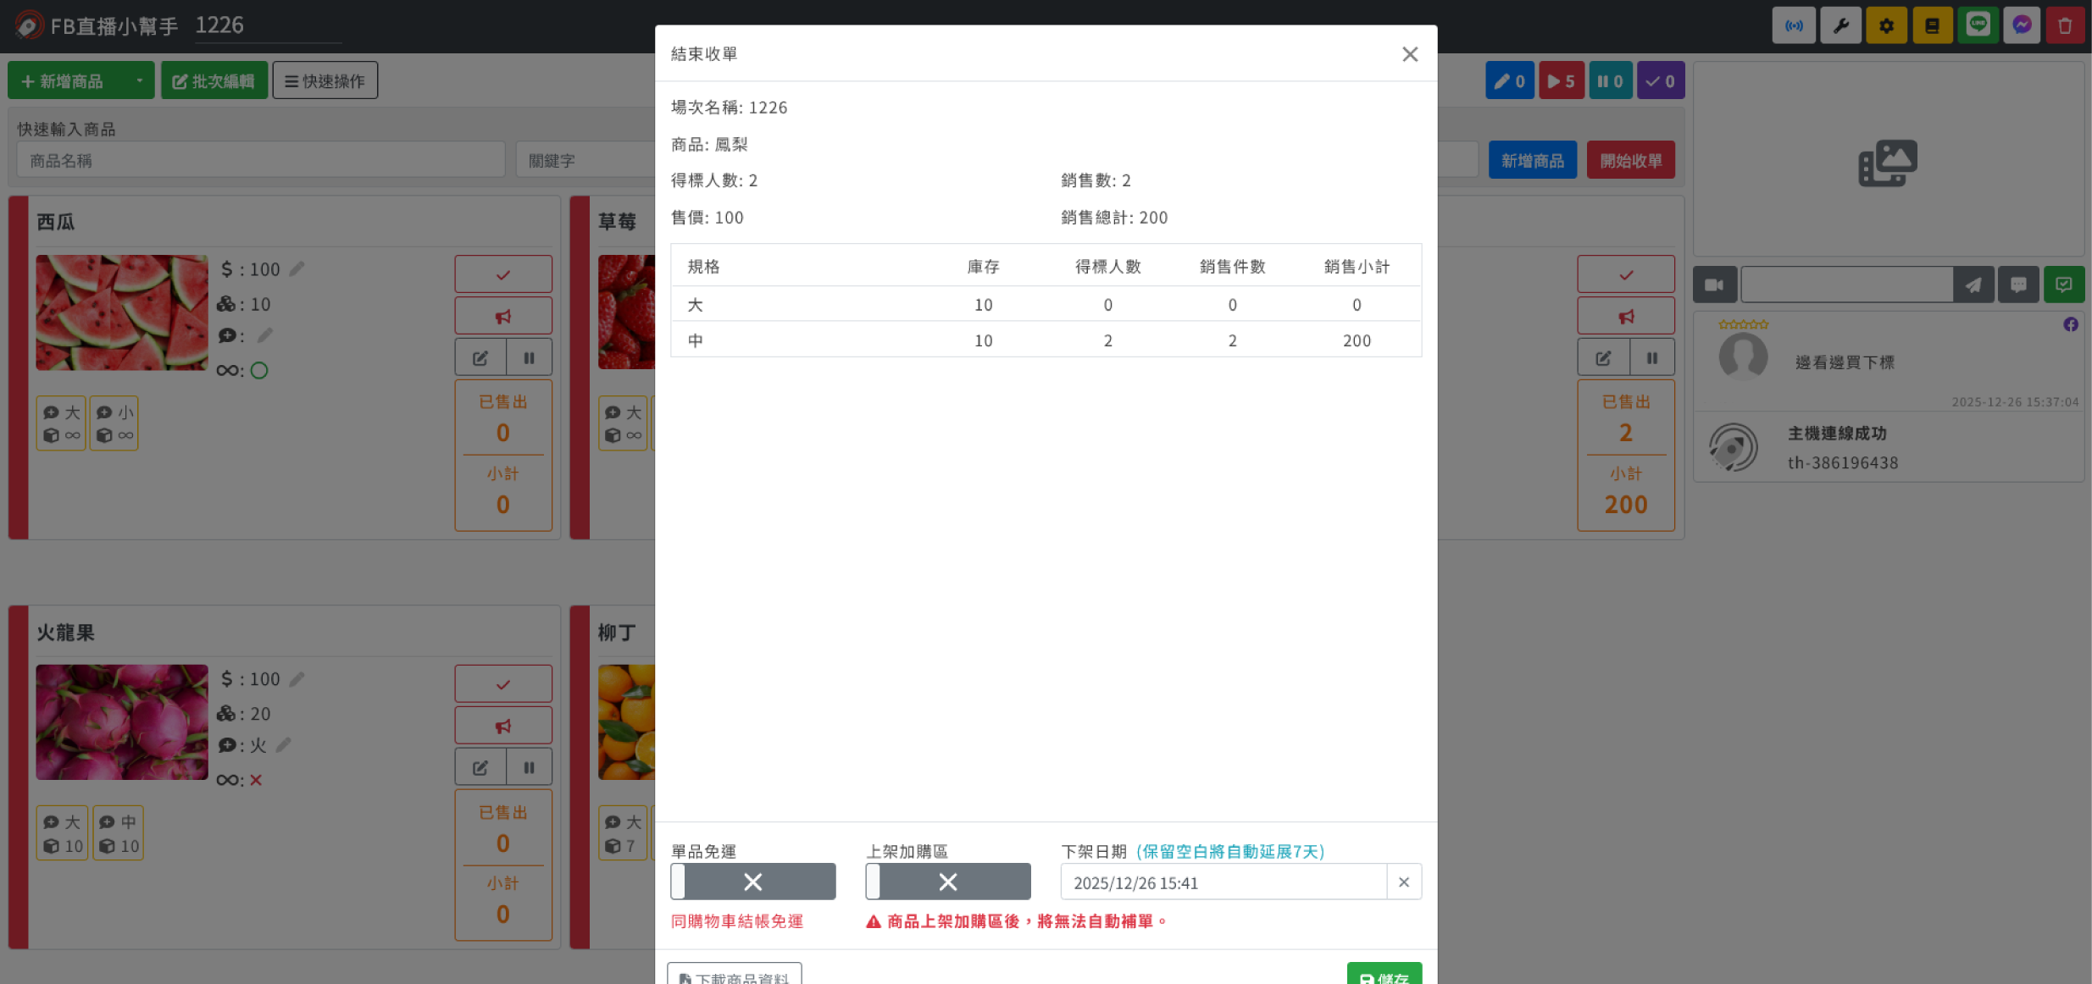This screenshot has height=984, width=2092.
Task: Open the yellow gear settings icon
Action: point(1886,25)
